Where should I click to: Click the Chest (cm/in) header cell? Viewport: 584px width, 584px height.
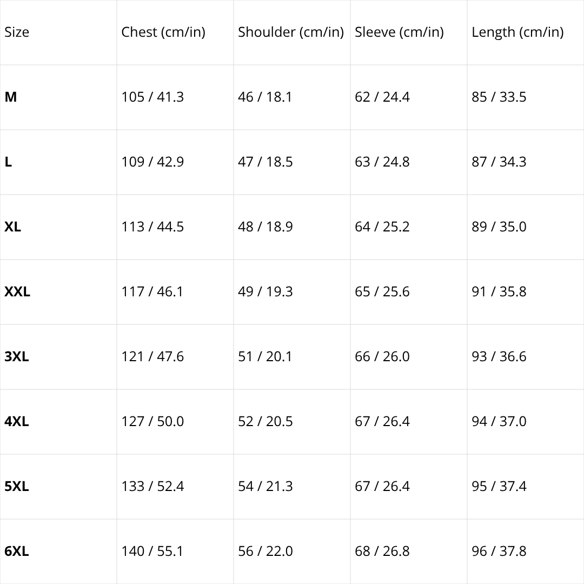163,32
